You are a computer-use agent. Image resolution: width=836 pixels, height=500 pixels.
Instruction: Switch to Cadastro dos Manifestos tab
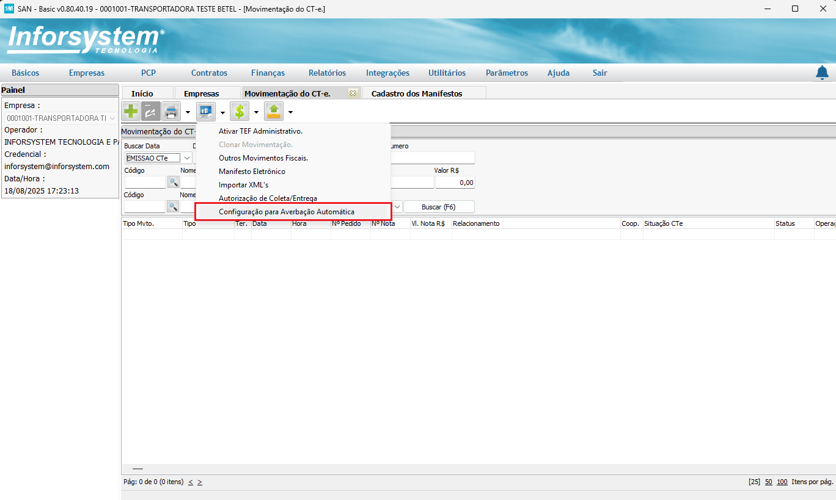[417, 93]
